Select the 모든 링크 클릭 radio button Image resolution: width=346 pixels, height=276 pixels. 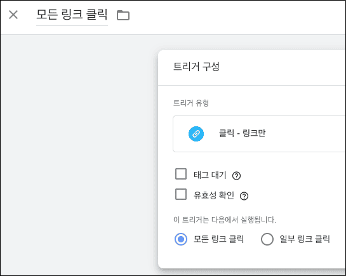click(181, 239)
